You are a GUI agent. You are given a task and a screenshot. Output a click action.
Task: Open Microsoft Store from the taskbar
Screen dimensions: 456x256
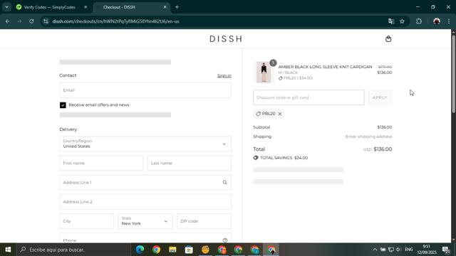coord(189,250)
